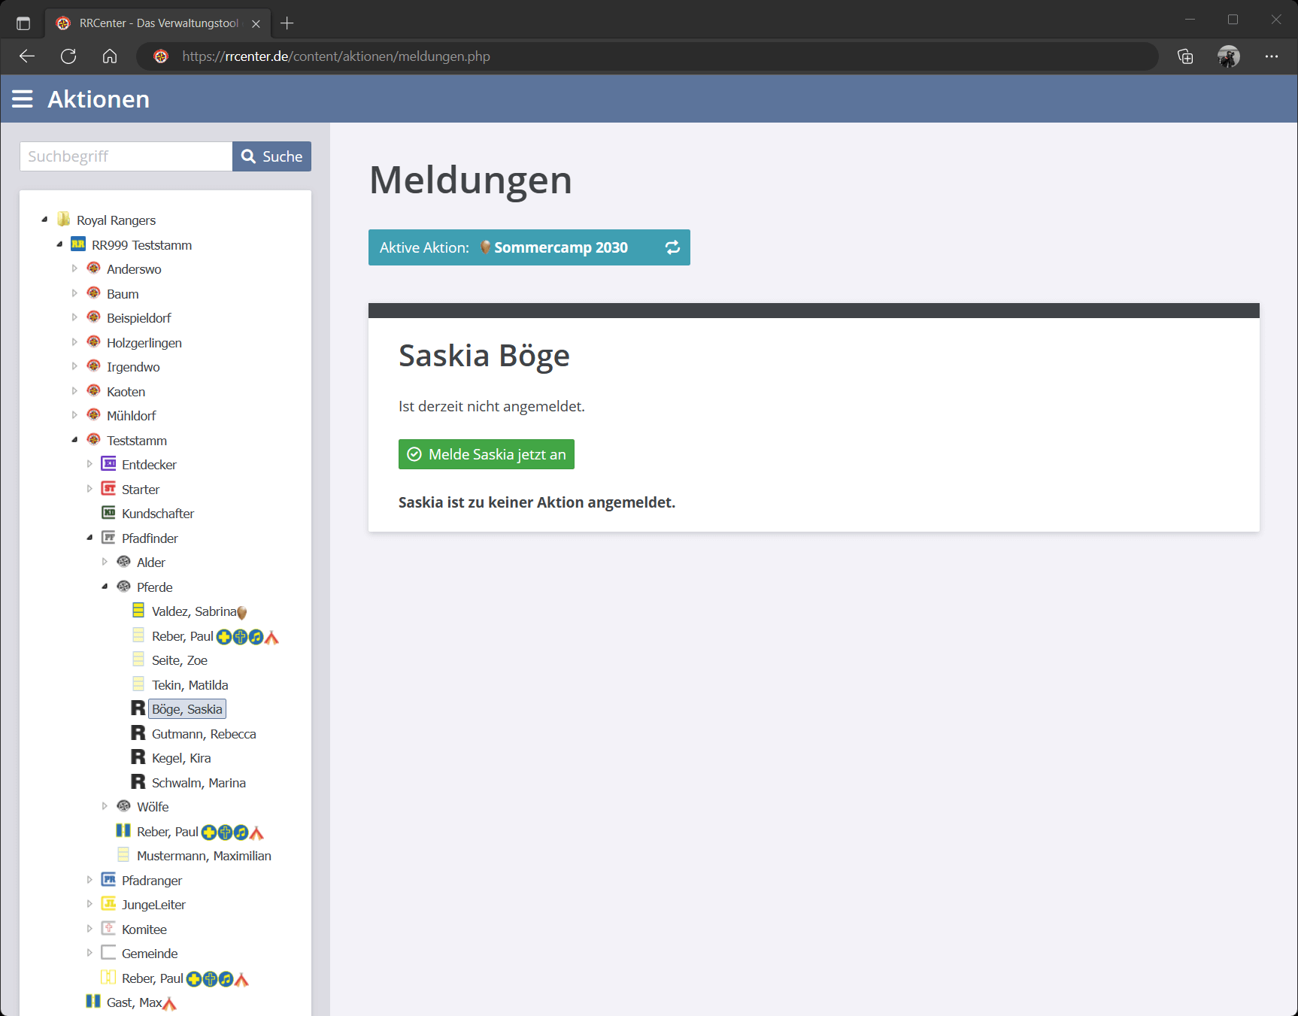Viewport: 1298px width, 1016px height.
Task: Click the switch action refresh icon
Action: 672,247
